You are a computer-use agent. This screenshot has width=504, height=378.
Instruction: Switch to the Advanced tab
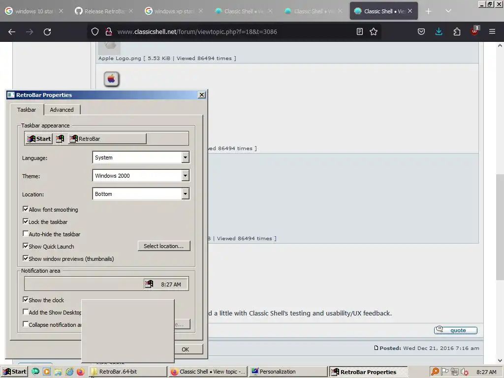pos(62,110)
